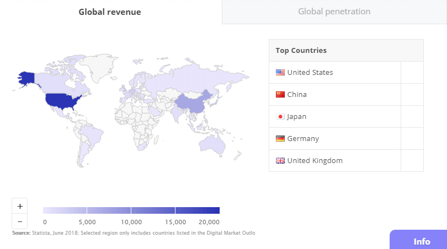This screenshot has width=447, height=249.
Task: Click the United States flag icon
Action: (x=280, y=72)
